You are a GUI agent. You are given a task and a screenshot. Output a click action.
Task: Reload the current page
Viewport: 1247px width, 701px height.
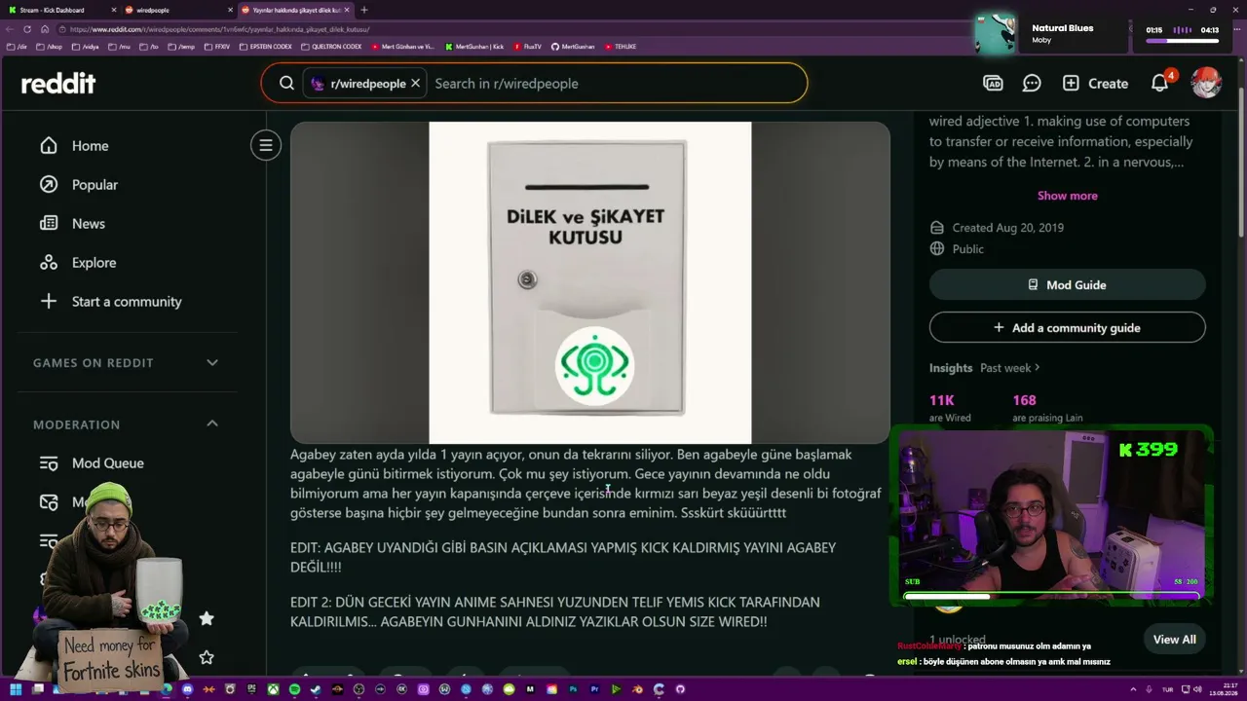click(x=27, y=29)
